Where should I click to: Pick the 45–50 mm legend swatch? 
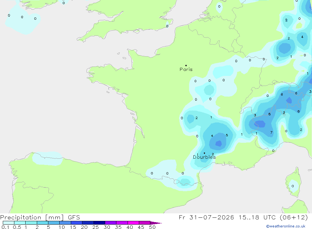click(x=145, y=223)
